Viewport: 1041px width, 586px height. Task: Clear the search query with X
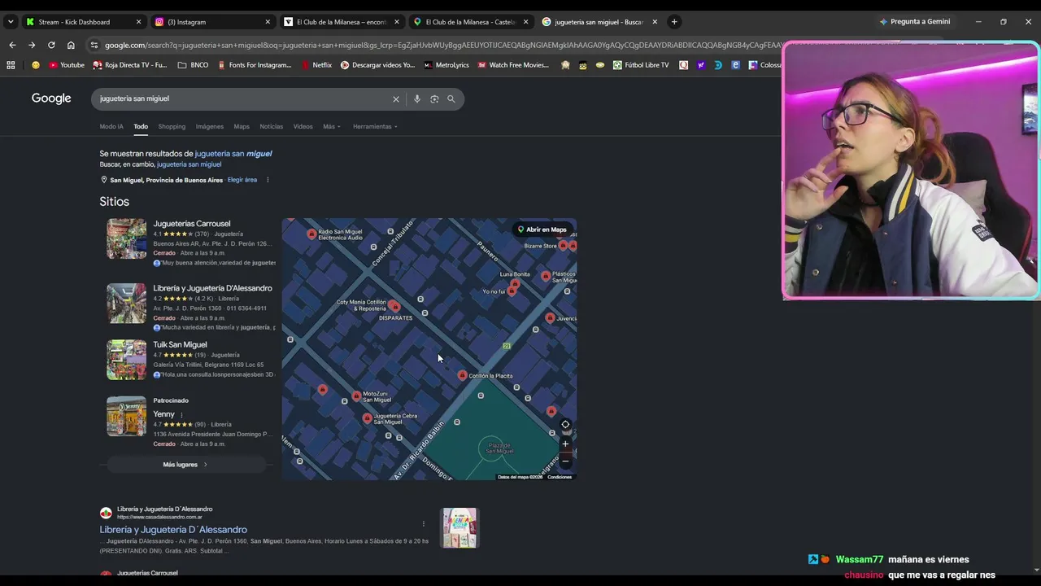(x=396, y=99)
